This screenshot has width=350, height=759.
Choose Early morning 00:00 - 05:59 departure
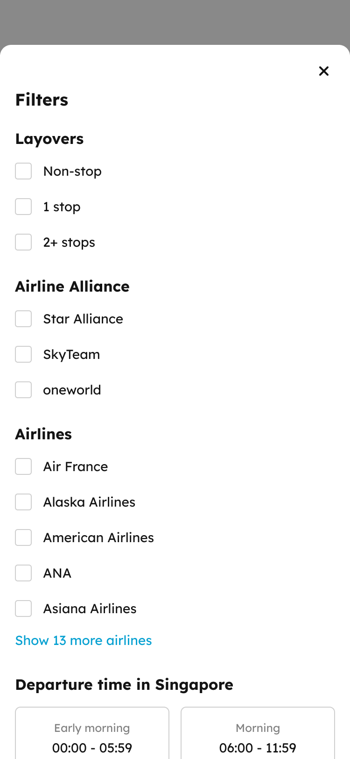click(x=92, y=733)
